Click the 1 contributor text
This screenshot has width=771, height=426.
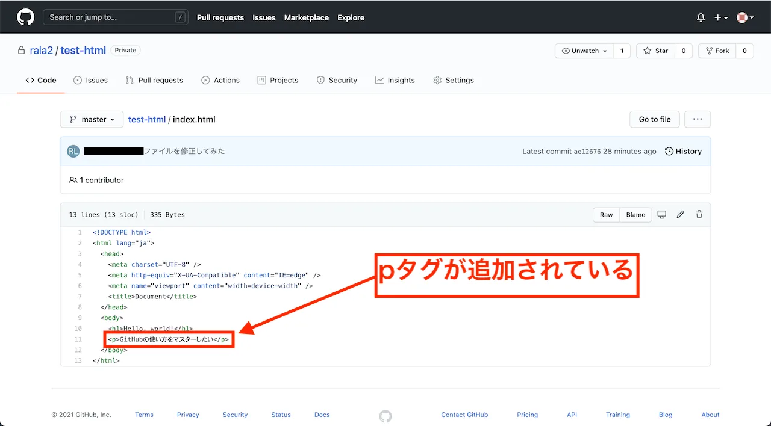pos(96,180)
